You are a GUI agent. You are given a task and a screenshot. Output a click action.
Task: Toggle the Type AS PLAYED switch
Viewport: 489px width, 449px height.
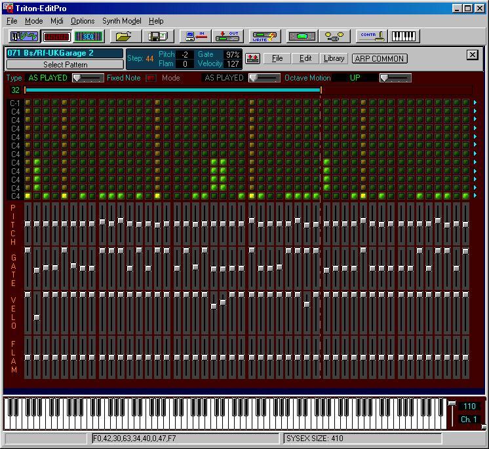pos(87,78)
